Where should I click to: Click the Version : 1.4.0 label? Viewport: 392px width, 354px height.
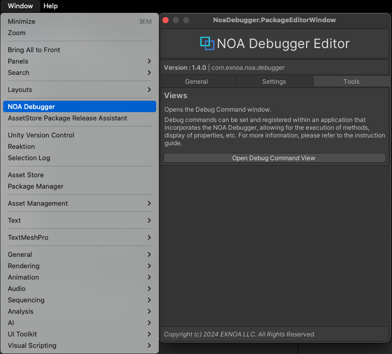pos(185,68)
